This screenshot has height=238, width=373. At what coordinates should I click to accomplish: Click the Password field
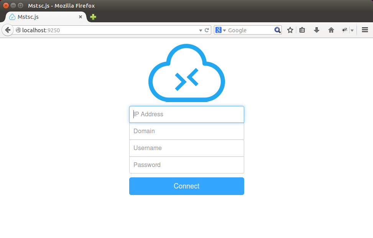pos(186,165)
